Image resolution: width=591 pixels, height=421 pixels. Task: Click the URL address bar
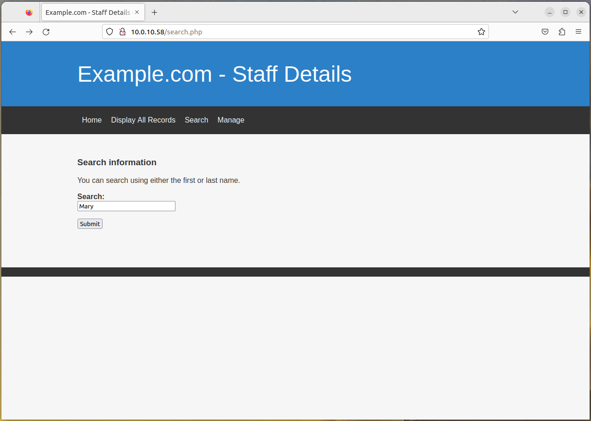coord(297,32)
